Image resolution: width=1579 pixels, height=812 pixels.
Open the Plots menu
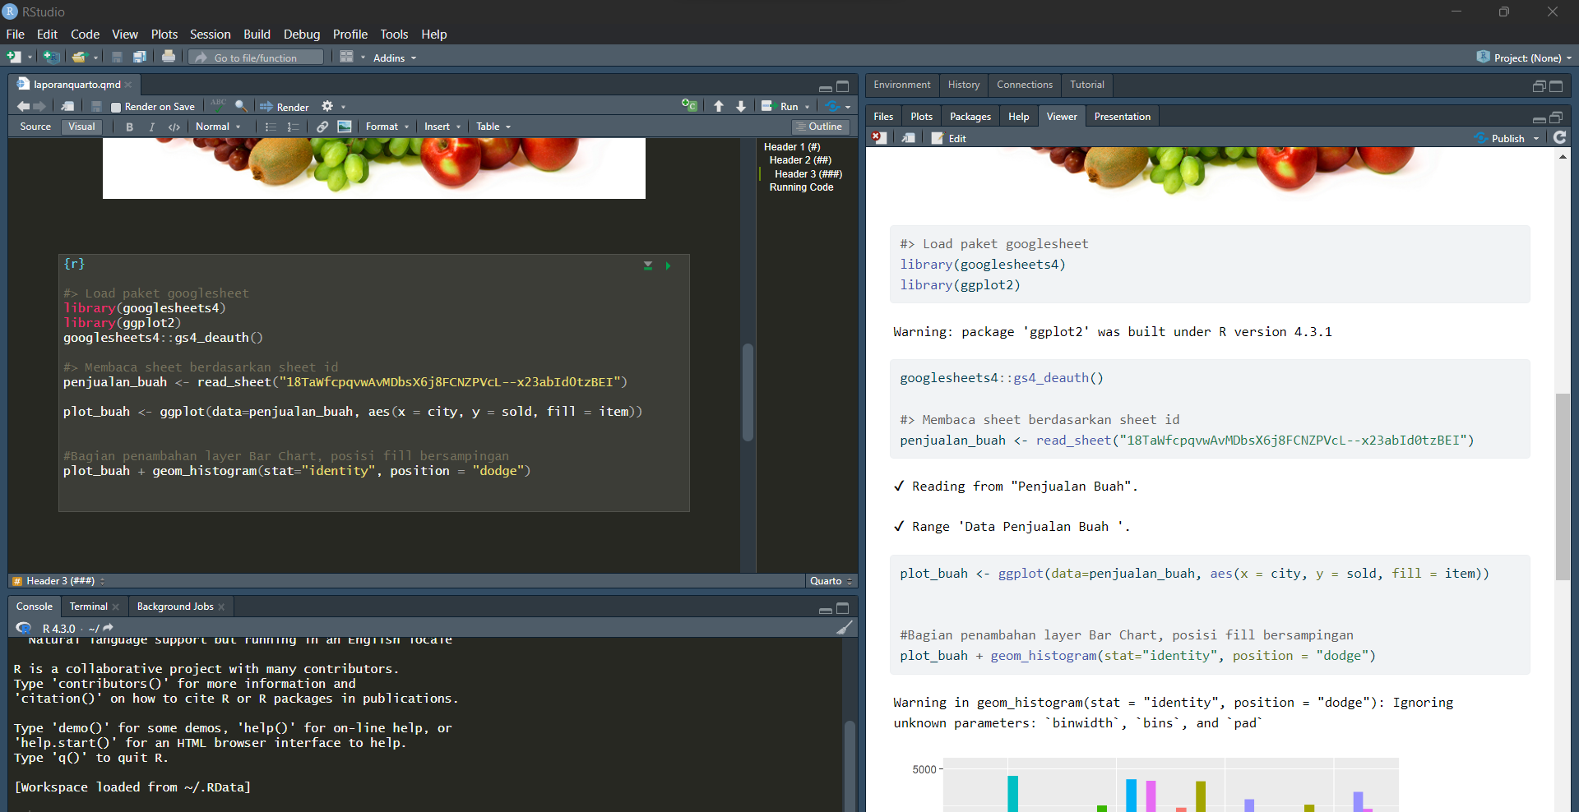click(x=164, y=35)
